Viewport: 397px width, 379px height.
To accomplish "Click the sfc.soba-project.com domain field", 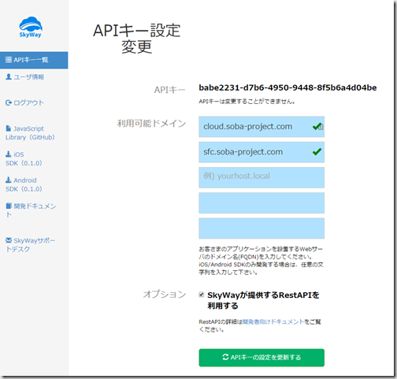I will (x=262, y=152).
